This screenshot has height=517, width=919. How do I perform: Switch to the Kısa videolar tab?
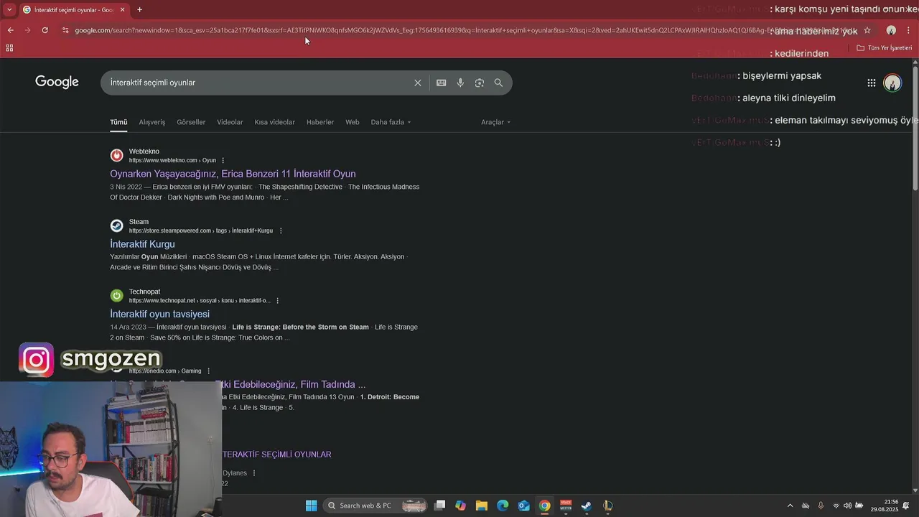(x=274, y=122)
